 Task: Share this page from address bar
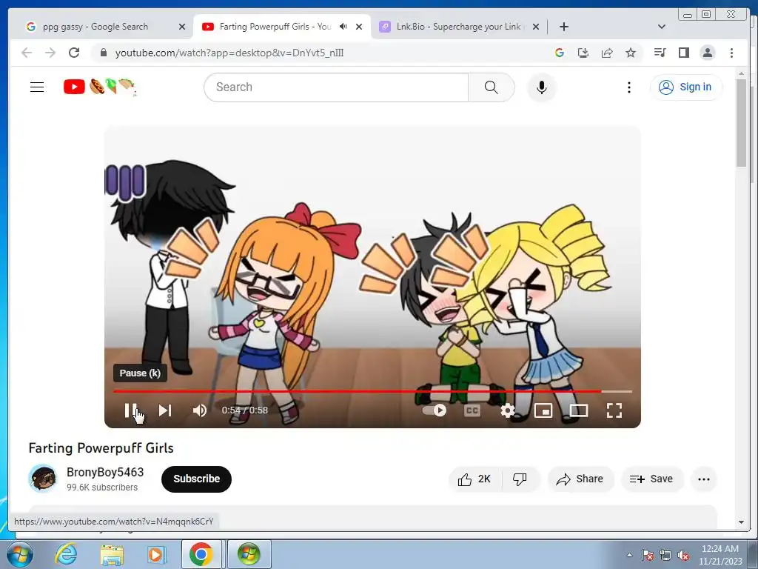[607, 53]
